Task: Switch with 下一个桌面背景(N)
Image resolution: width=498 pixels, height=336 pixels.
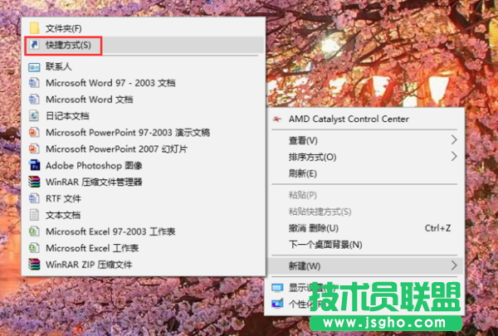Action: [x=364, y=244]
